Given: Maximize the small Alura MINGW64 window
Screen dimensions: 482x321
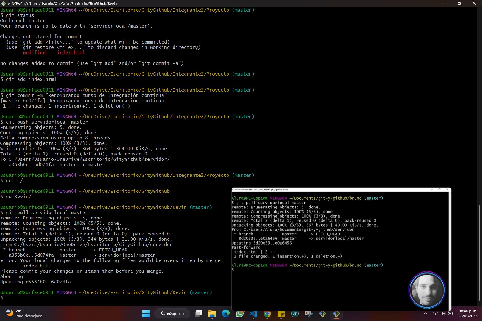Looking at the screenshot, I should [439, 189].
